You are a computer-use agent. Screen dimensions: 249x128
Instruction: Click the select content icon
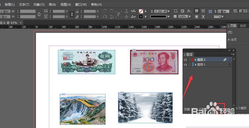(x=127, y=17)
